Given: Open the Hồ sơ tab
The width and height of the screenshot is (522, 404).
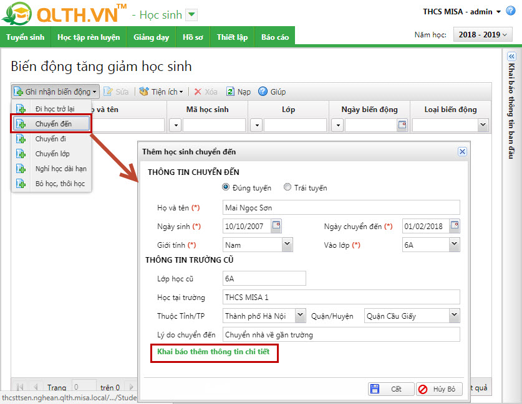Looking at the screenshot, I should (x=193, y=37).
